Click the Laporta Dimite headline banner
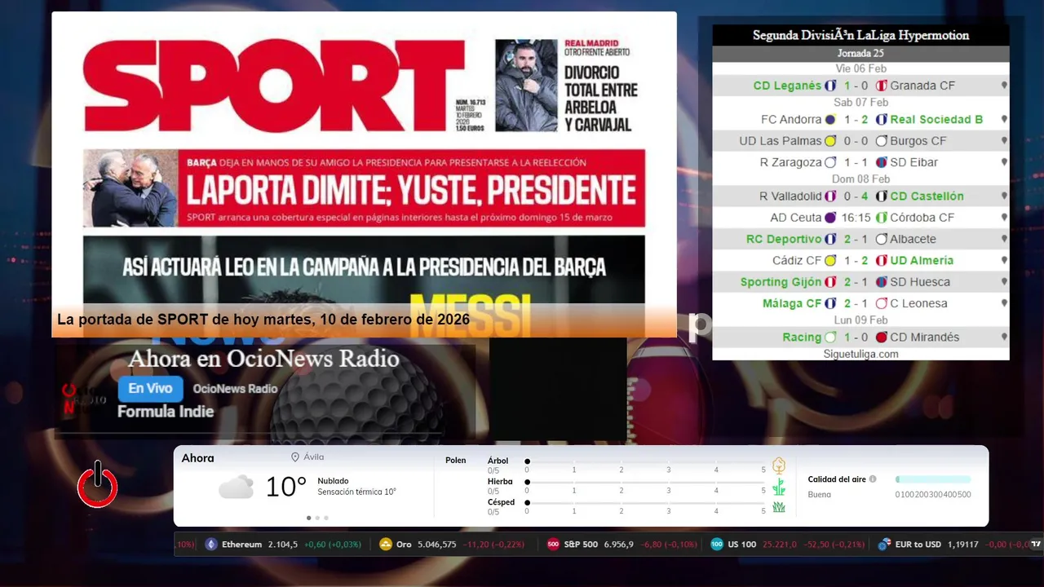The width and height of the screenshot is (1044, 587). click(x=364, y=188)
